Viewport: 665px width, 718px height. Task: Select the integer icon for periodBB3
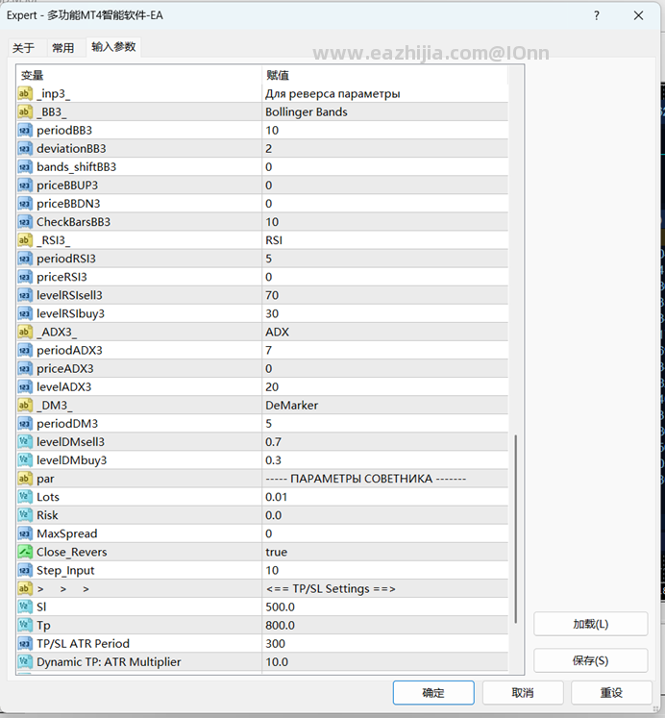[x=25, y=130]
